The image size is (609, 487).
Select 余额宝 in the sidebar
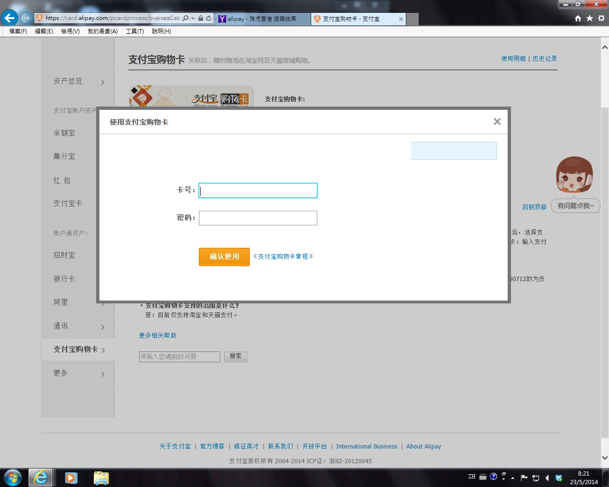(x=64, y=133)
